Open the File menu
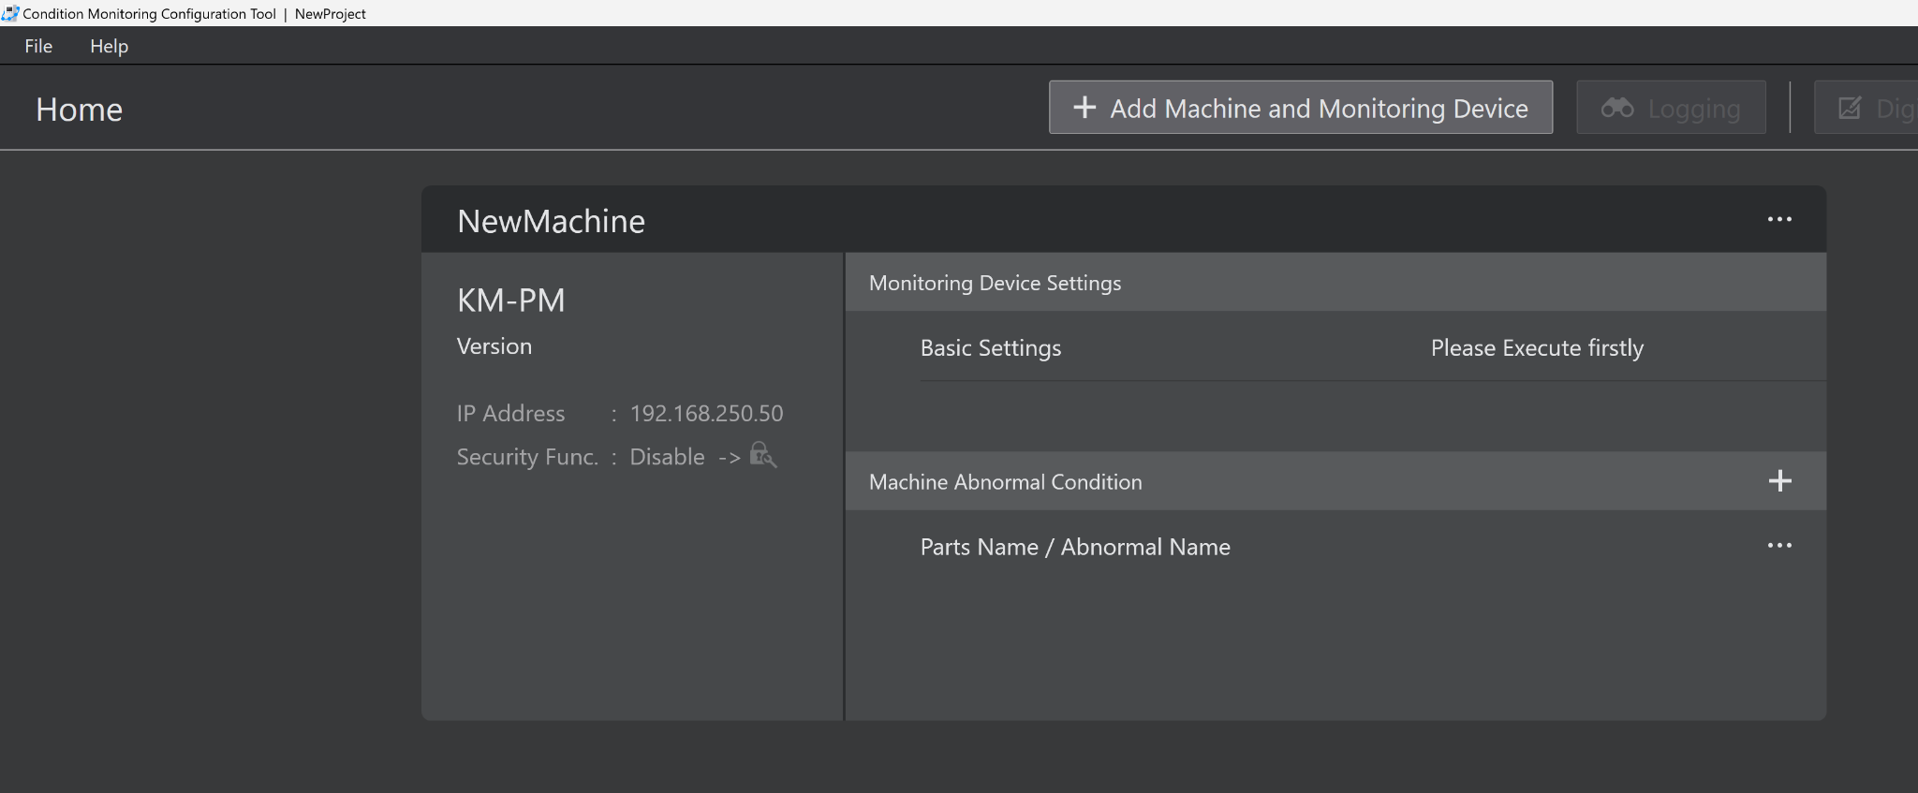Viewport: 1918px width, 793px height. point(38,46)
